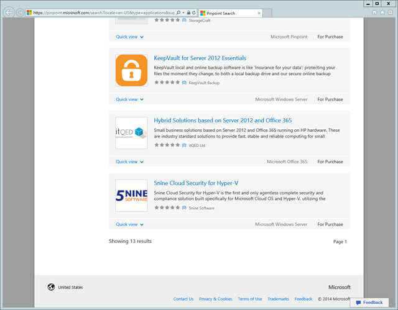
Task: Click Microsoft logo text in footer
Action: pyautogui.click(x=340, y=287)
